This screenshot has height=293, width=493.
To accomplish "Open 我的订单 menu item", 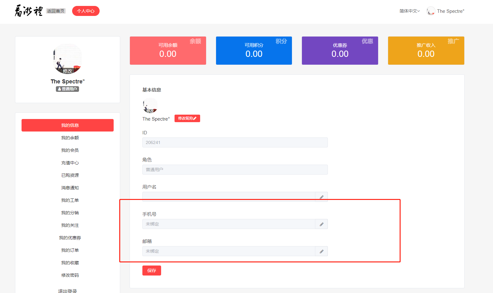I will click(70, 250).
